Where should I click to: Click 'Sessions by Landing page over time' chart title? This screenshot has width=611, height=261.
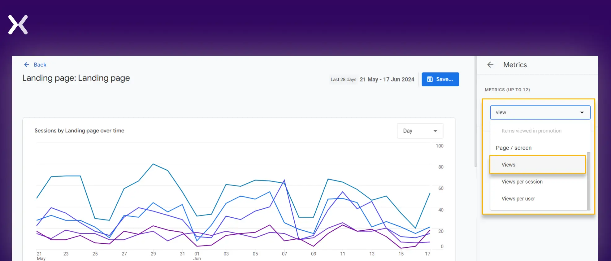[x=79, y=131]
